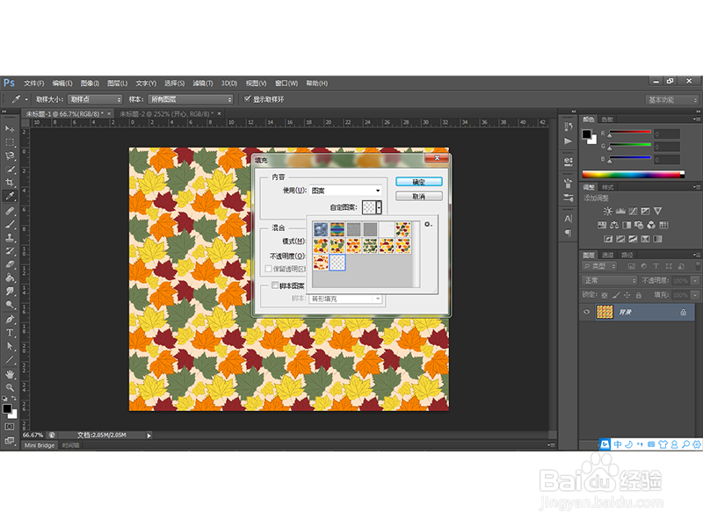Image resolution: width=703 pixels, height=527 pixels.
Task: Select the Hand tool
Action: pyautogui.click(x=10, y=374)
